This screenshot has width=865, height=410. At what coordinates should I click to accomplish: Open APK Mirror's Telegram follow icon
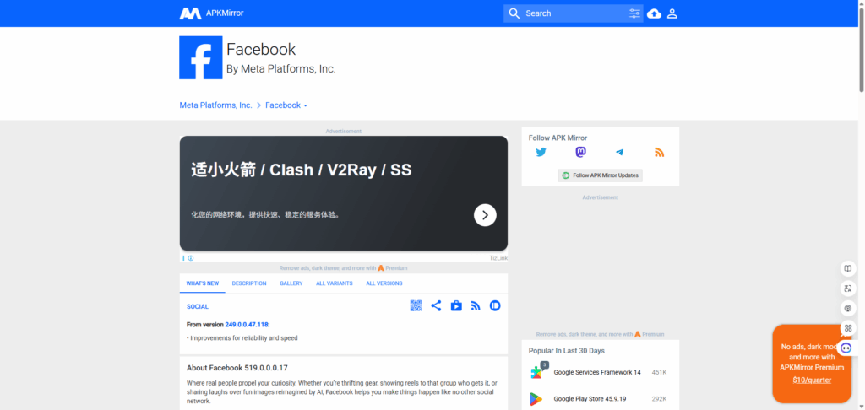point(619,152)
